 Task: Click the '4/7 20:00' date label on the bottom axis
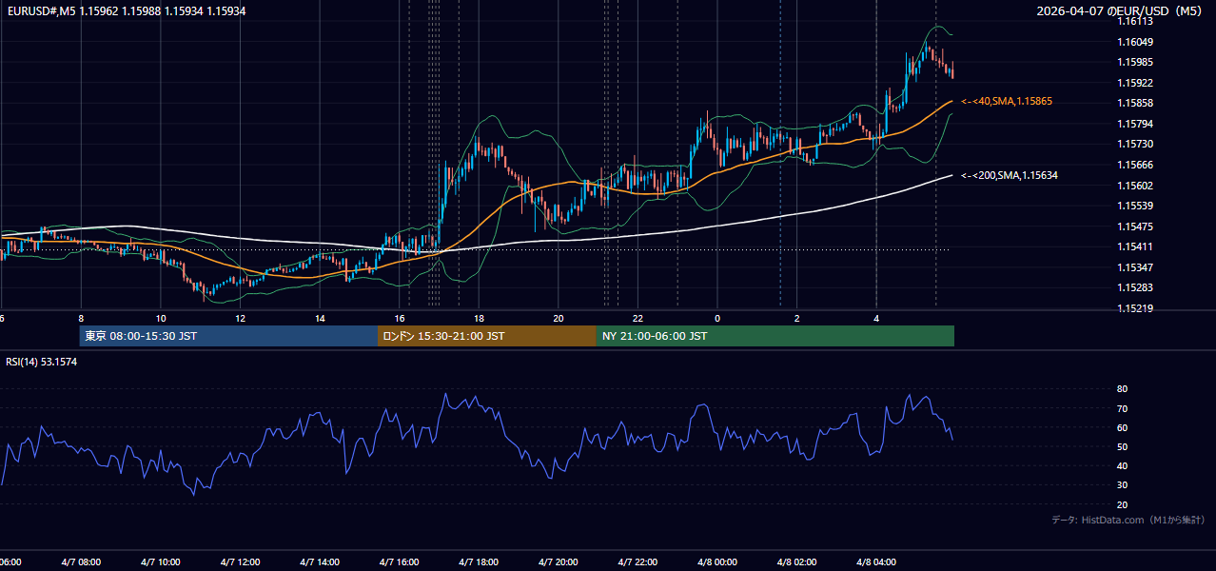(x=559, y=562)
